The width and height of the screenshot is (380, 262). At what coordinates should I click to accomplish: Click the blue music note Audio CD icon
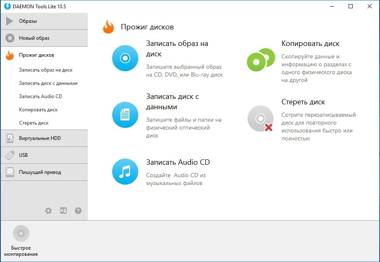coord(125,171)
